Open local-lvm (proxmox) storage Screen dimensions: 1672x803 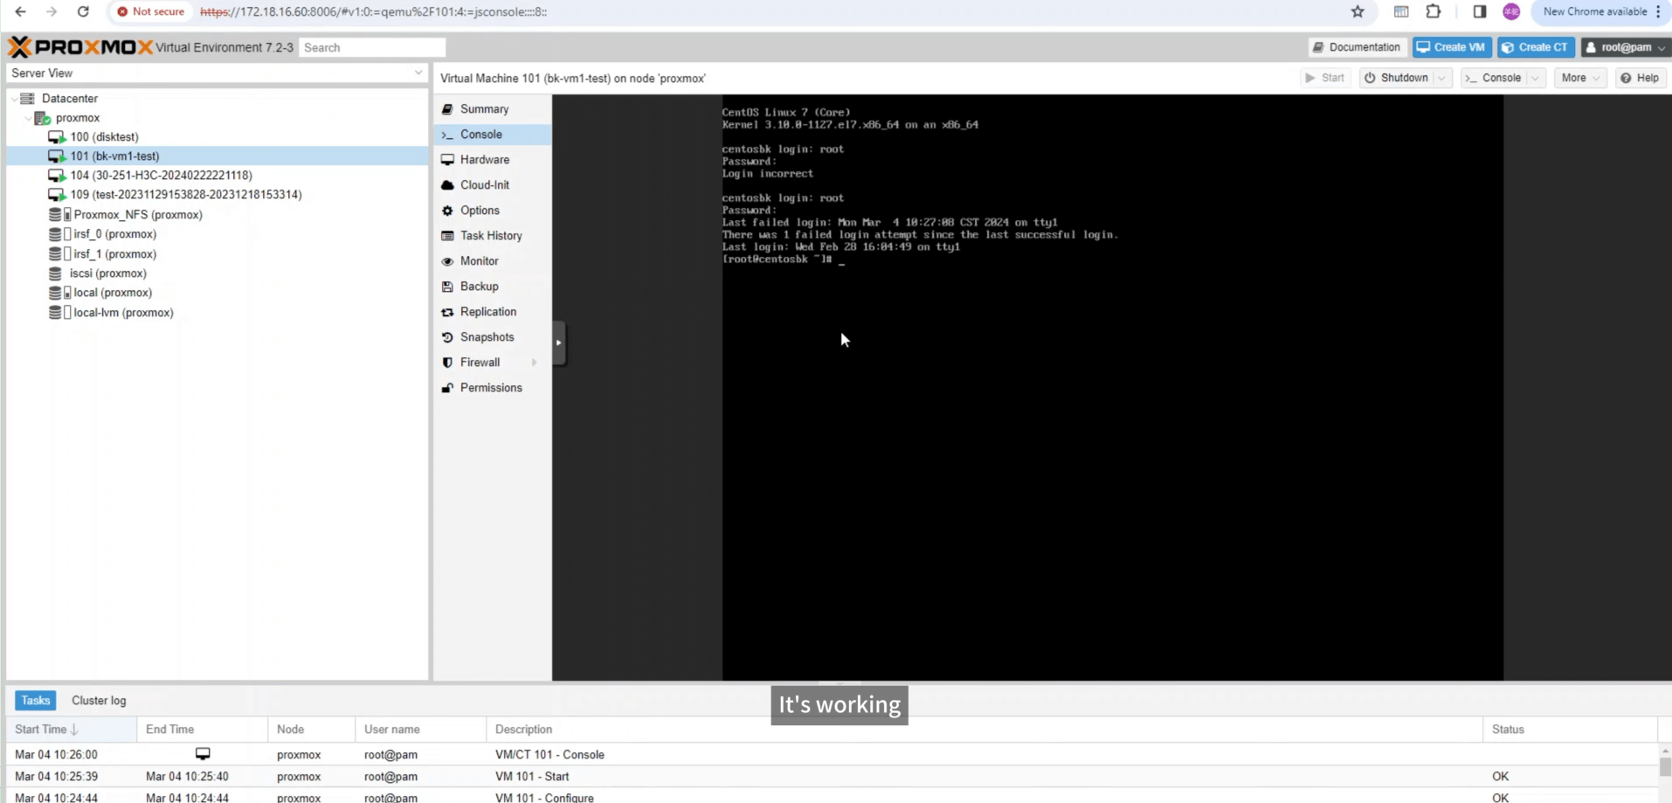tap(123, 313)
